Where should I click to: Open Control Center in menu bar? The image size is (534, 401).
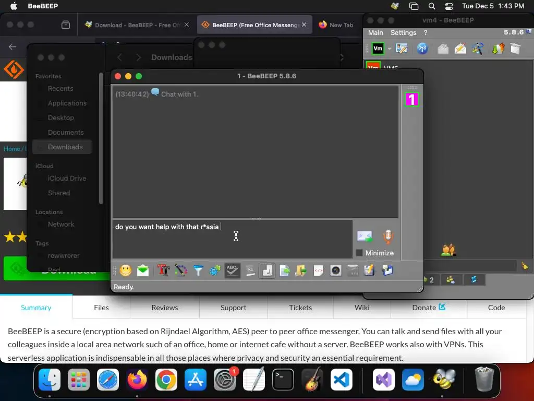pyautogui.click(x=449, y=6)
